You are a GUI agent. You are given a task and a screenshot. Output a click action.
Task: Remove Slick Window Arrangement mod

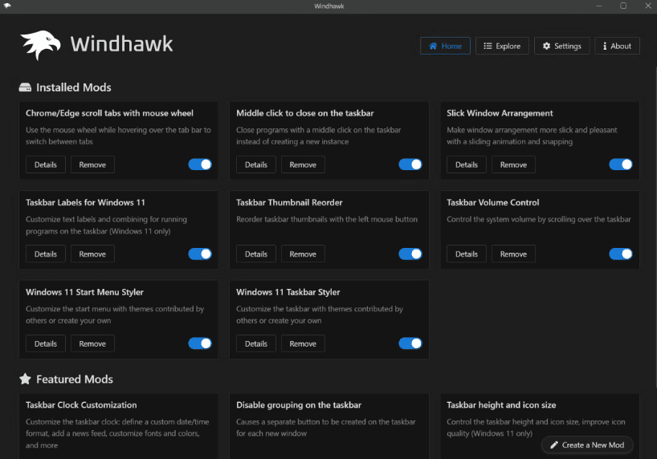point(513,165)
